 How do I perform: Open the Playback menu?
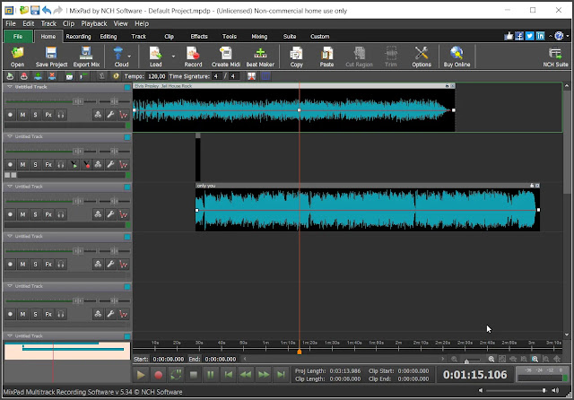pos(94,23)
